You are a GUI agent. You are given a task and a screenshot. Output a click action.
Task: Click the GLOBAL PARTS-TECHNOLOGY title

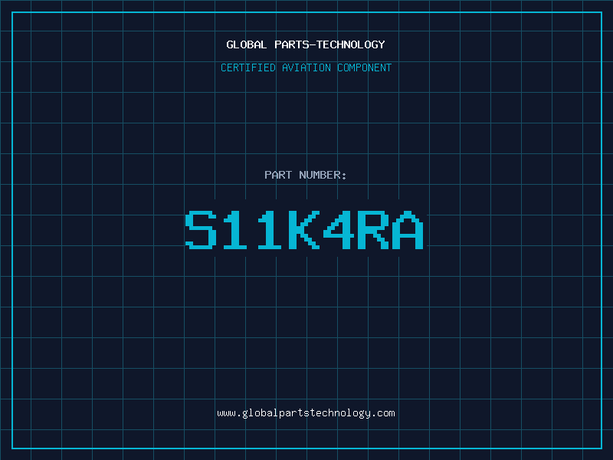306,44
